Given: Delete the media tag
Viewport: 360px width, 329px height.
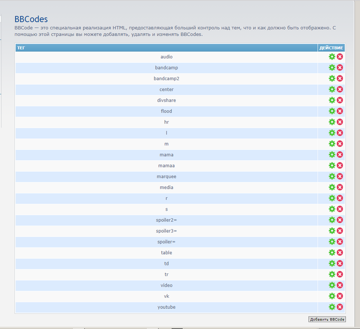Looking at the screenshot, I should click(340, 187).
